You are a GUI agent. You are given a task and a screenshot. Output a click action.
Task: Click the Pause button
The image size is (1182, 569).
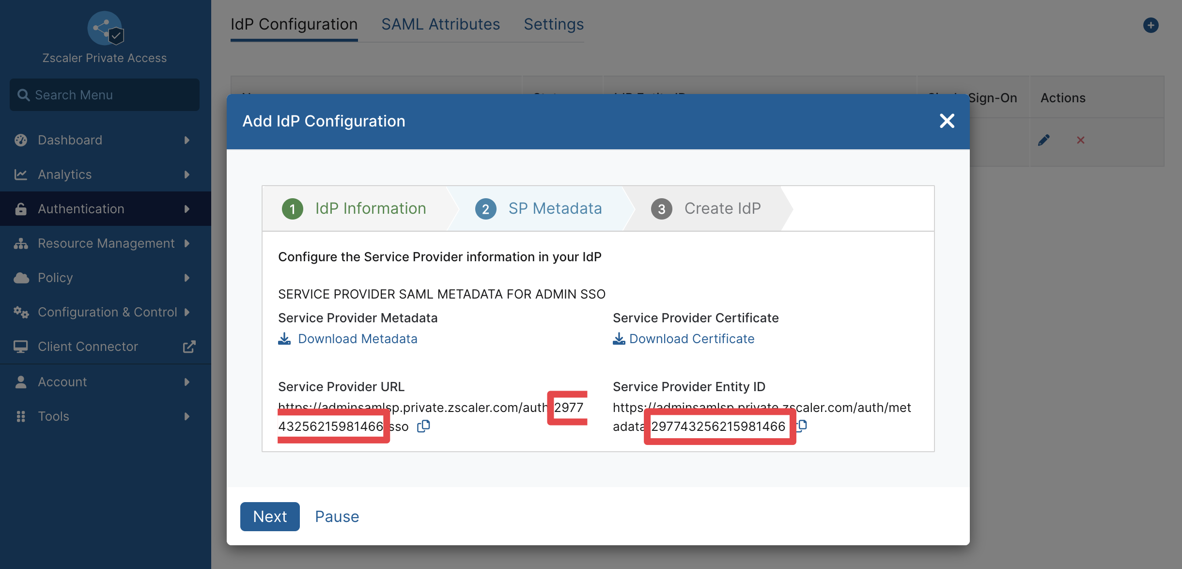click(x=337, y=517)
